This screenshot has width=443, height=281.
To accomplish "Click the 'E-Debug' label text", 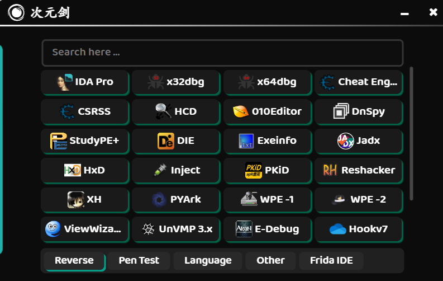I will click(x=277, y=229).
